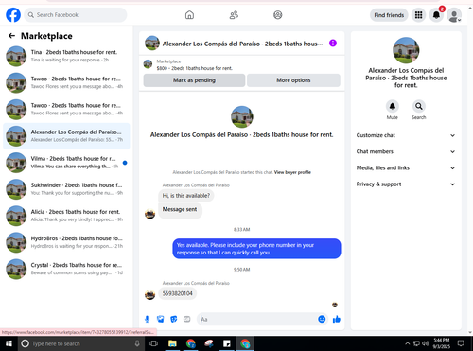Open the system tray clock

click(442, 343)
